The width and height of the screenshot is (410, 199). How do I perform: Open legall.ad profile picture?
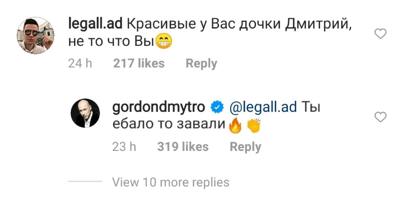coord(35,36)
